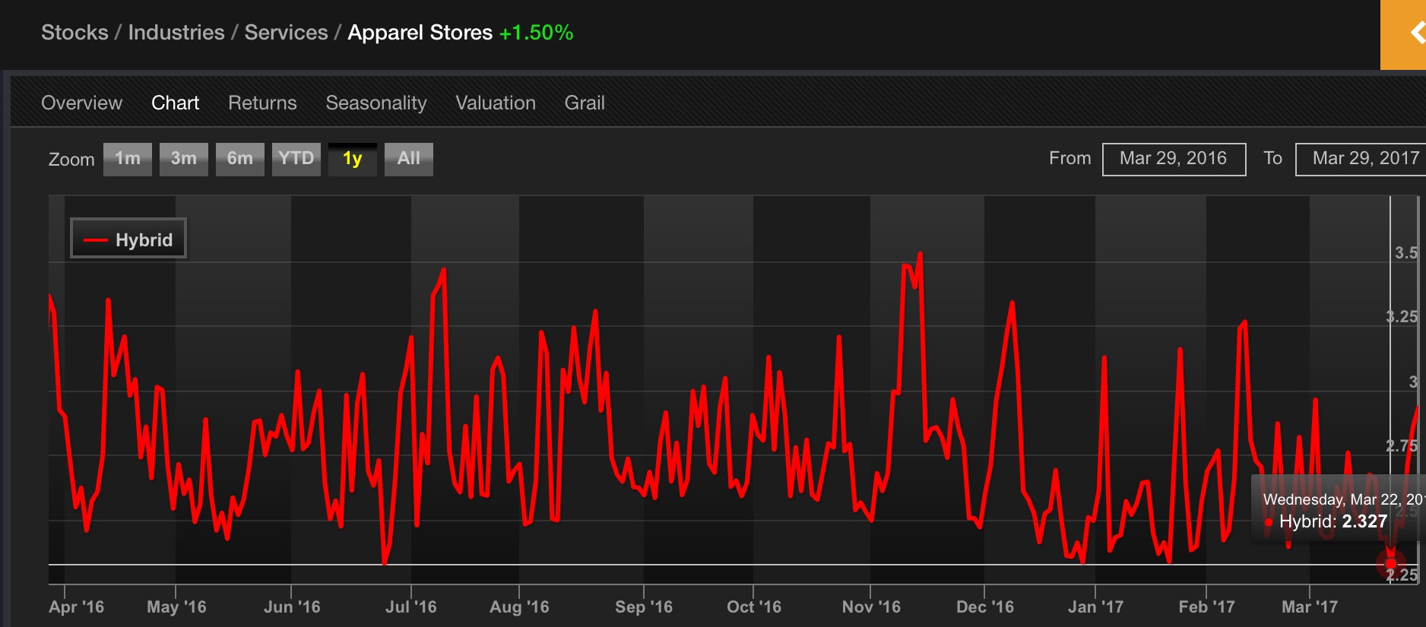Go to the Valuation tab
The image size is (1426, 627).
point(496,103)
